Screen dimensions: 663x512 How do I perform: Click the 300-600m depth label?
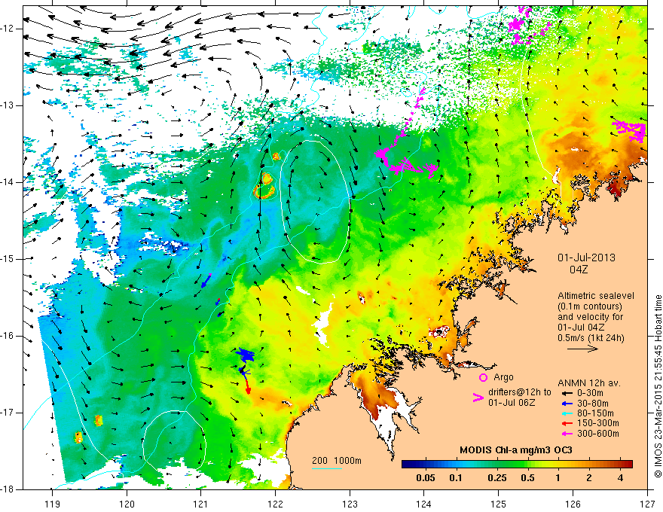pyautogui.click(x=598, y=434)
